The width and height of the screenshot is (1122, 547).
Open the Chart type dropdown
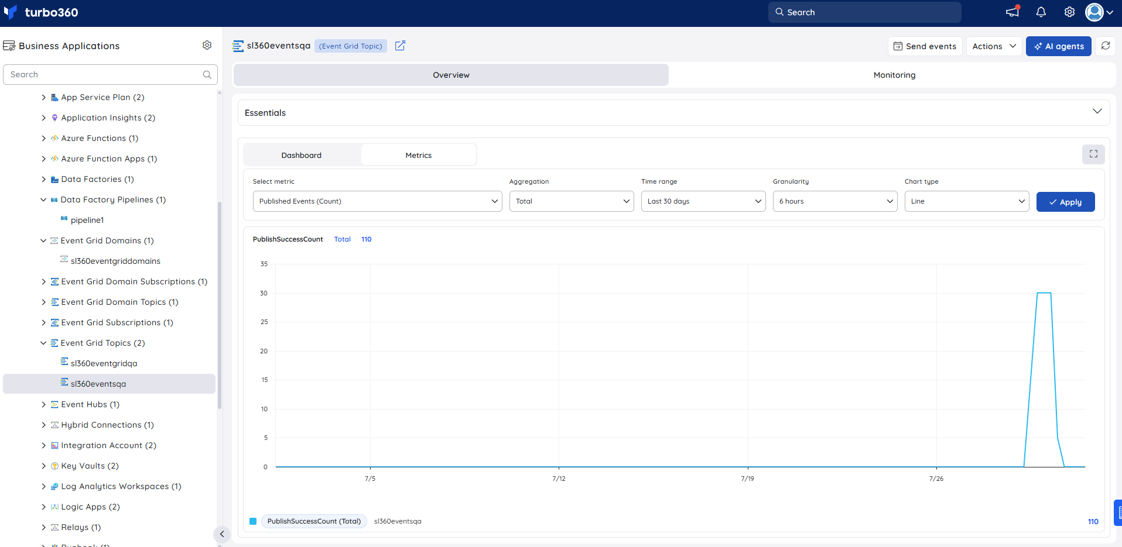[967, 201]
